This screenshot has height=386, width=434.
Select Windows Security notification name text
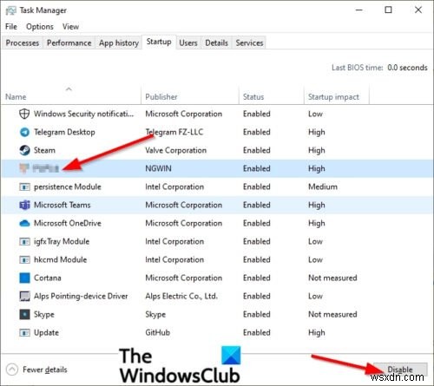pos(84,114)
